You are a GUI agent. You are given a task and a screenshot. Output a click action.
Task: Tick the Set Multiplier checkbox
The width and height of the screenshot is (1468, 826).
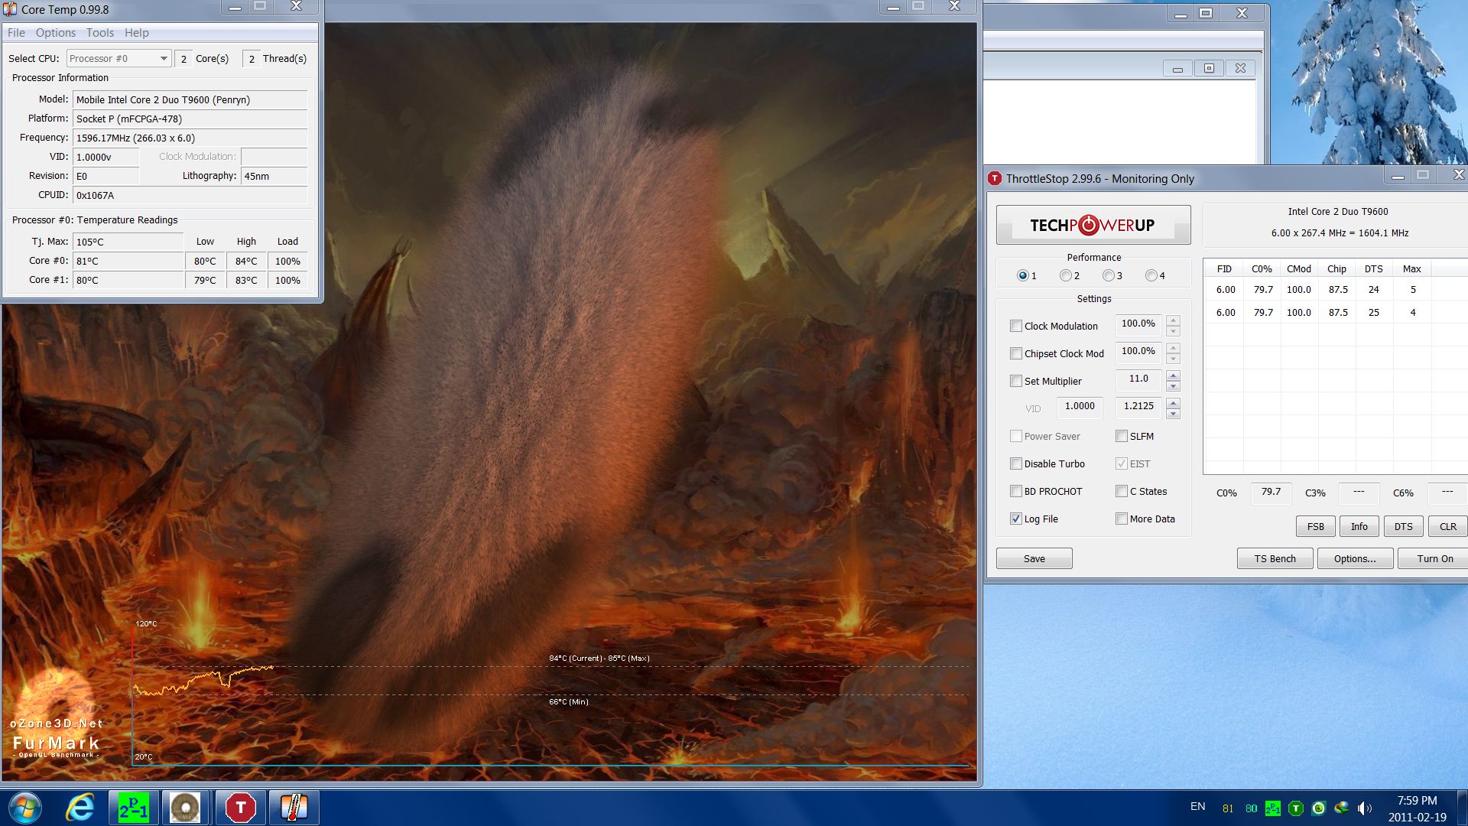(1016, 381)
